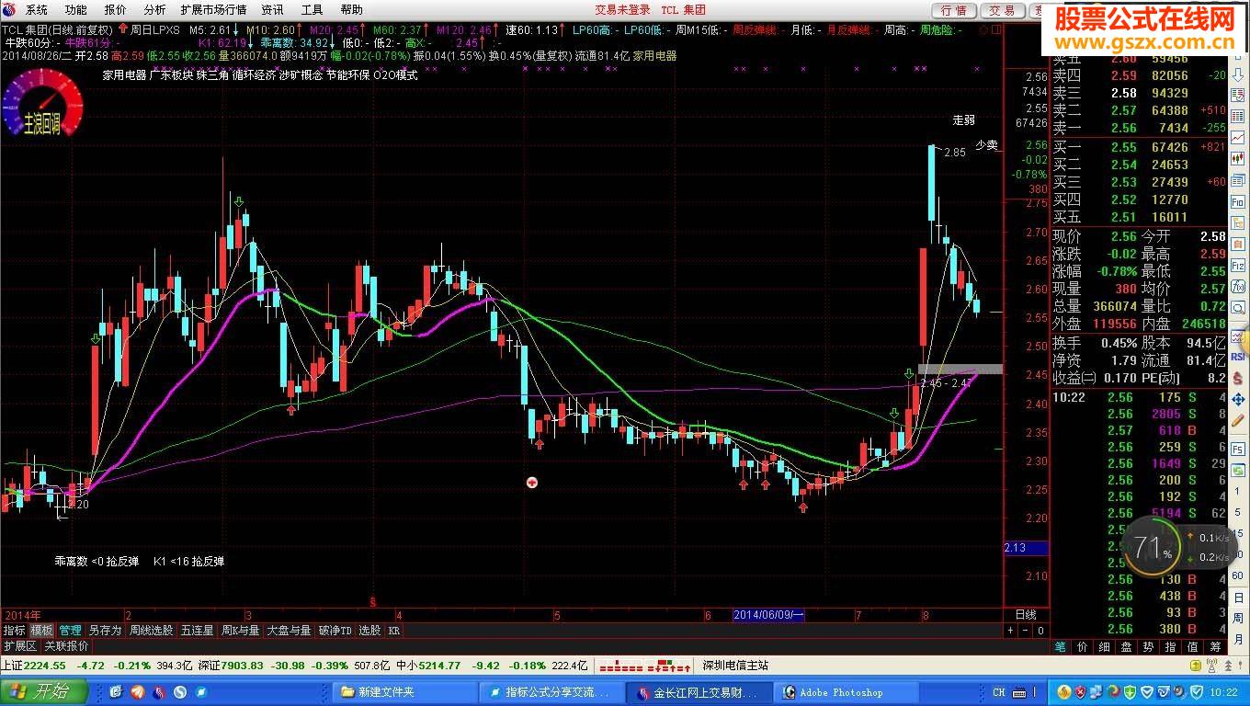This screenshot has height=706, width=1250.
Task: Open the 关联报价 tab
Action: [x=67, y=646]
